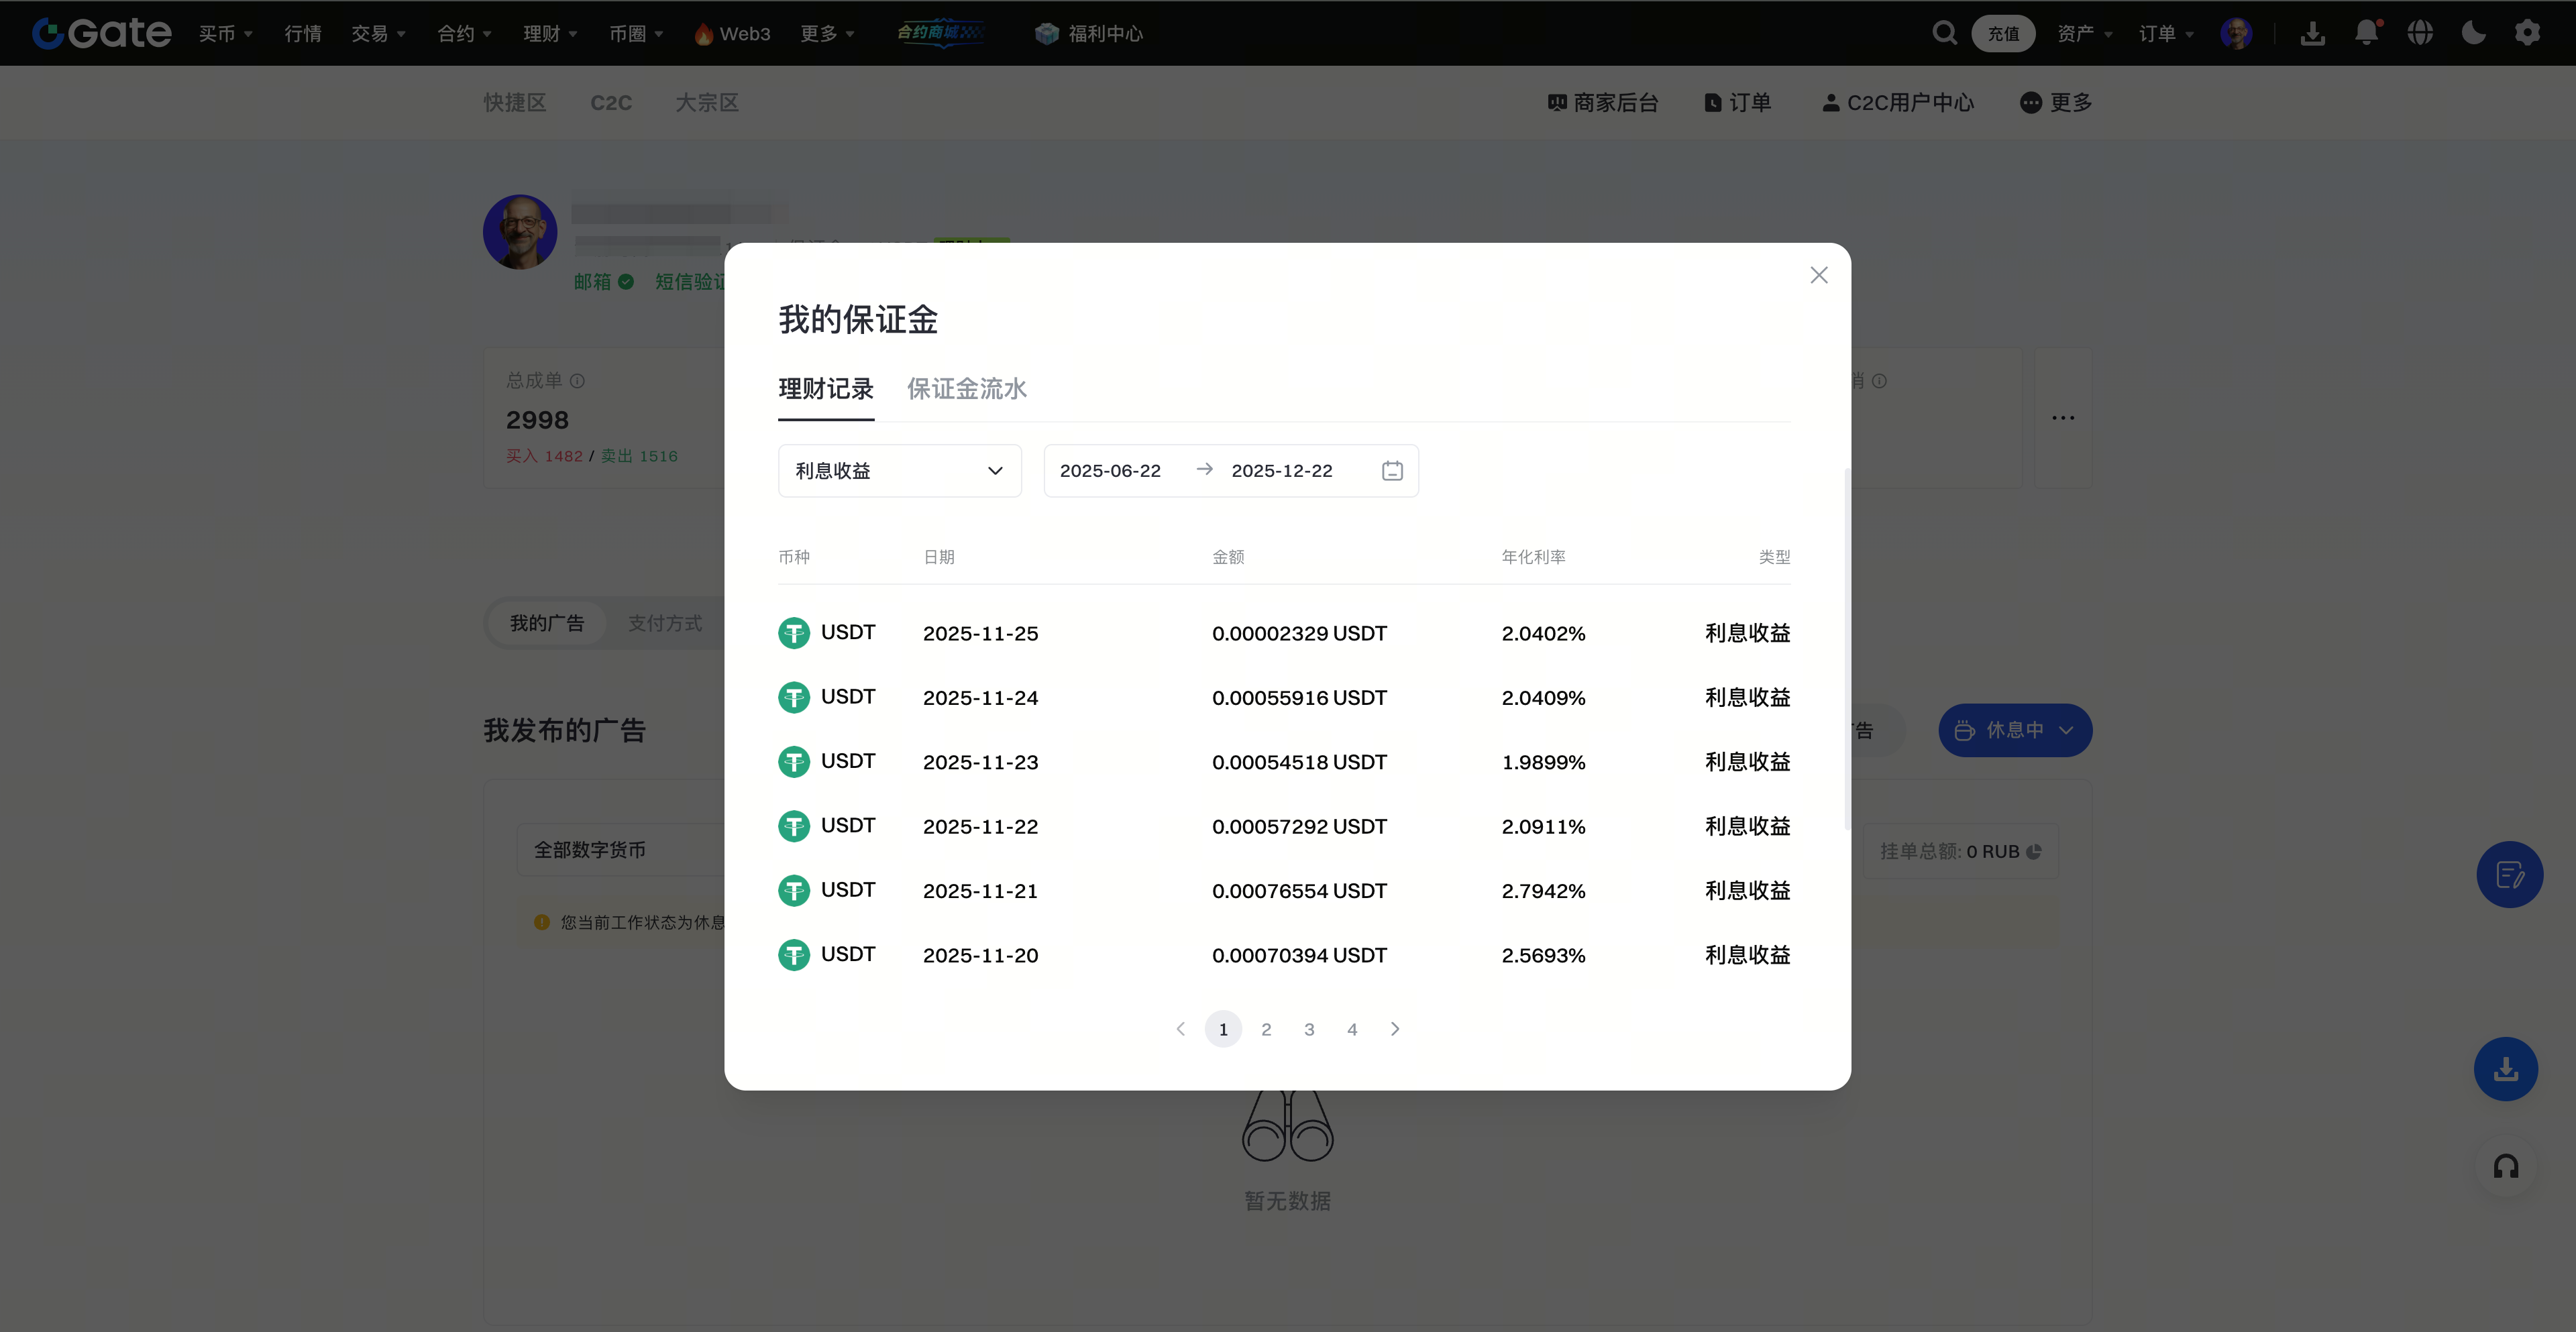Click the 充值 deposit button
This screenshot has width=2576, height=1332.
point(2002,33)
